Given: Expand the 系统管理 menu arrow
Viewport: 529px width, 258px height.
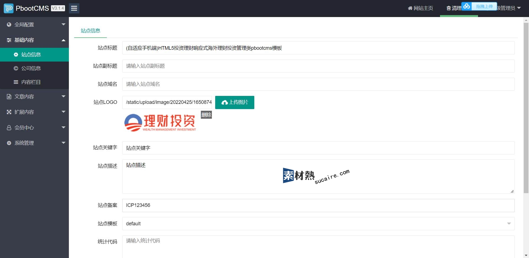Looking at the screenshot, I should coord(64,143).
